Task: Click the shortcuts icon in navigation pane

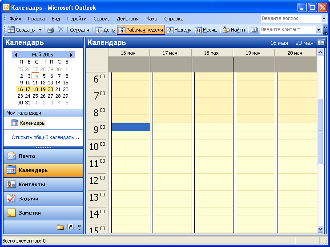Action: [x=70, y=227]
